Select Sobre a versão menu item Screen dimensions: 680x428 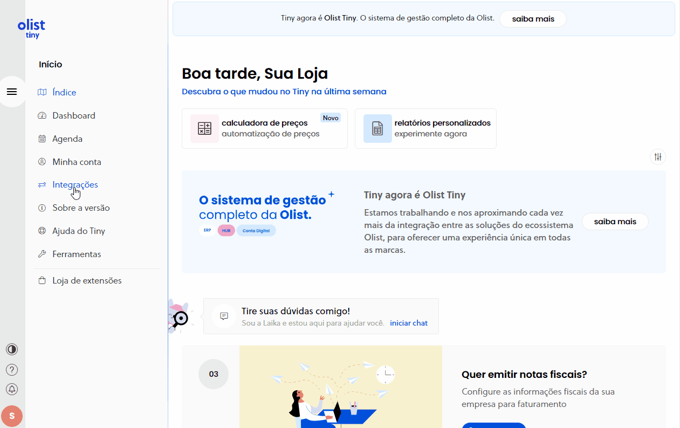pos(81,208)
